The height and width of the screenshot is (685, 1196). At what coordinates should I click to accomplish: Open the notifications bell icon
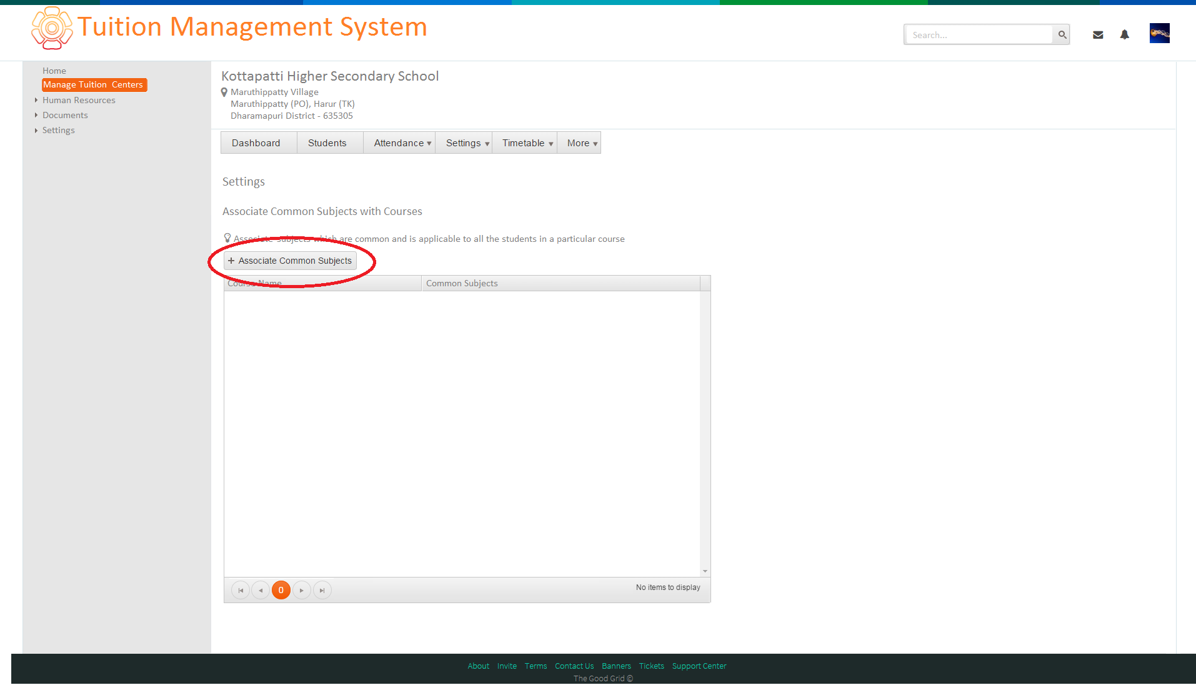(x=1125, y=35)
